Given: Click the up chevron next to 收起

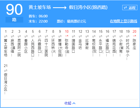Looking at the screenshot, I should pos(74,103).
